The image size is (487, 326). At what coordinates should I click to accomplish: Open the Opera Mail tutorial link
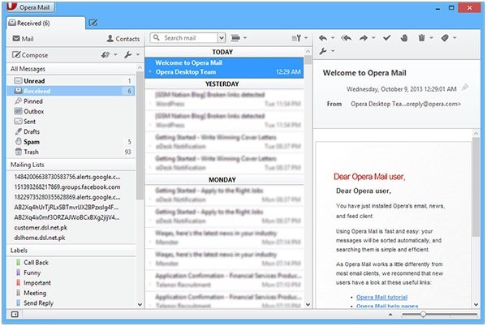(381, 297)
